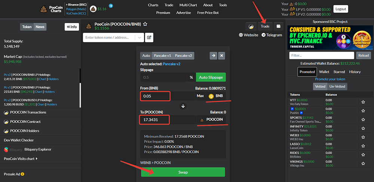Open the Charts menu
Viewport: 374px width, 182px height.
(153, 5)
